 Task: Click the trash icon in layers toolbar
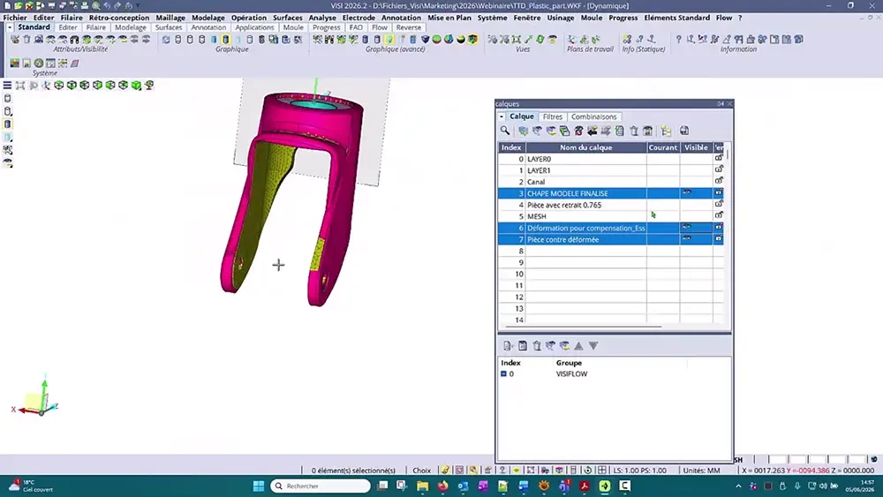pos(634,132)
